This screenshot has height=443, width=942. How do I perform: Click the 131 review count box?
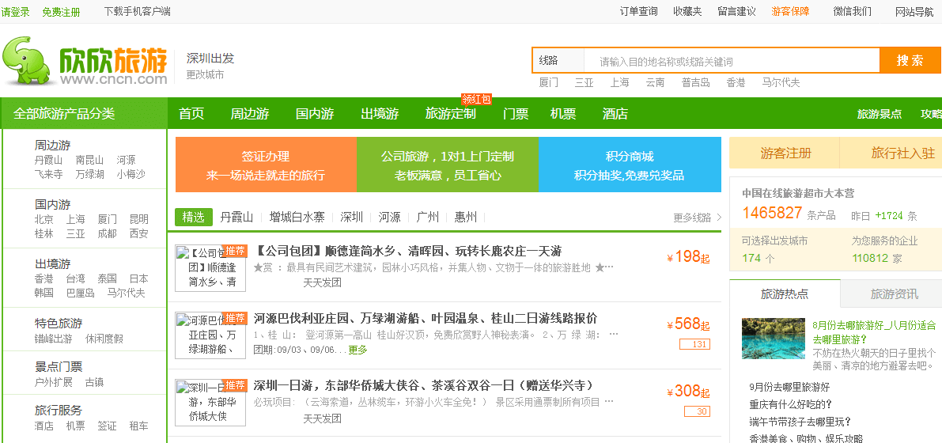pos(695,344)
